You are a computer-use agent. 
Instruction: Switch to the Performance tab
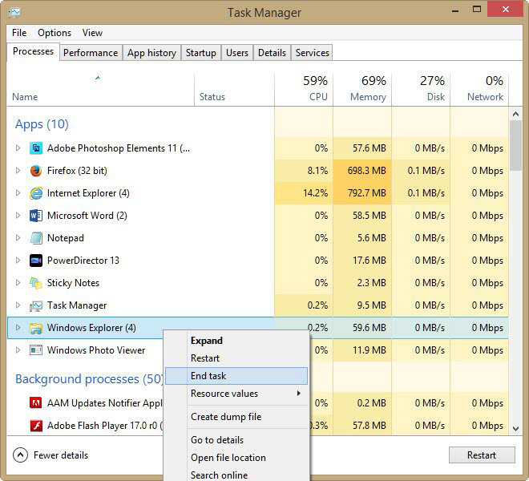click(91, 53)
